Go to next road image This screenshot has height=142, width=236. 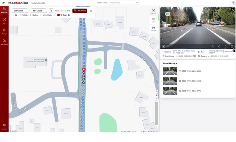pos(226,46)
